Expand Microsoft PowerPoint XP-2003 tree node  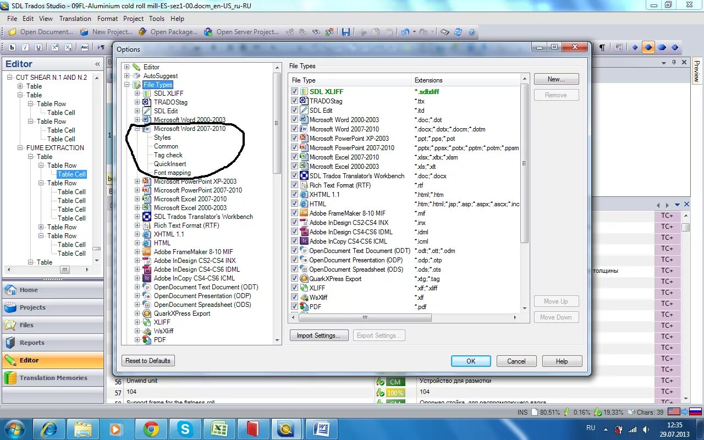[137, 182]
